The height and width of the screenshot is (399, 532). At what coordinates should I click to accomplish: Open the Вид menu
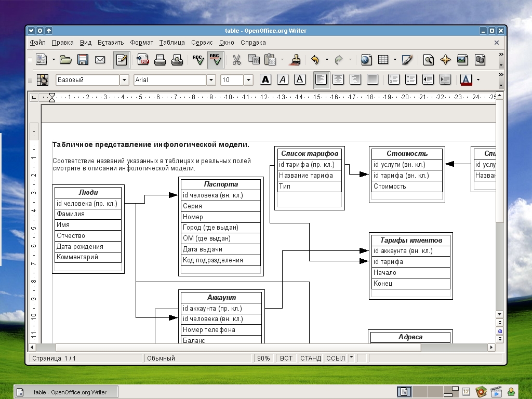tap(86, 43)
